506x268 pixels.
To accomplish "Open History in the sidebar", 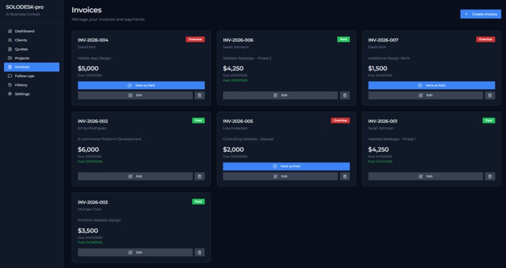I will coord(31,85).
